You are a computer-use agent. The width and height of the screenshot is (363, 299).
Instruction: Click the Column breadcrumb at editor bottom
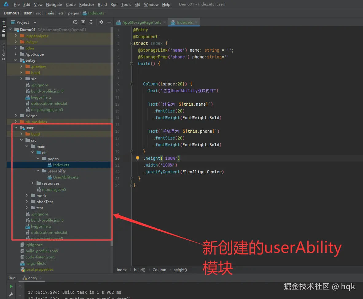point(159,269)
